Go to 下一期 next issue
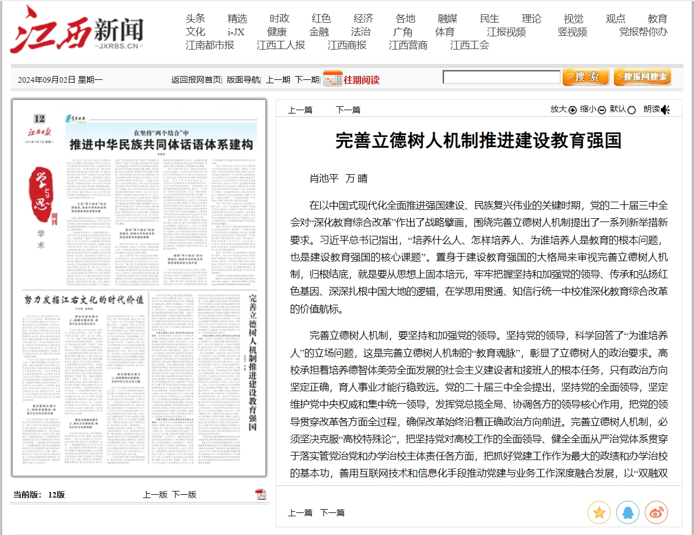695x535 pixels. click(306, 80)
